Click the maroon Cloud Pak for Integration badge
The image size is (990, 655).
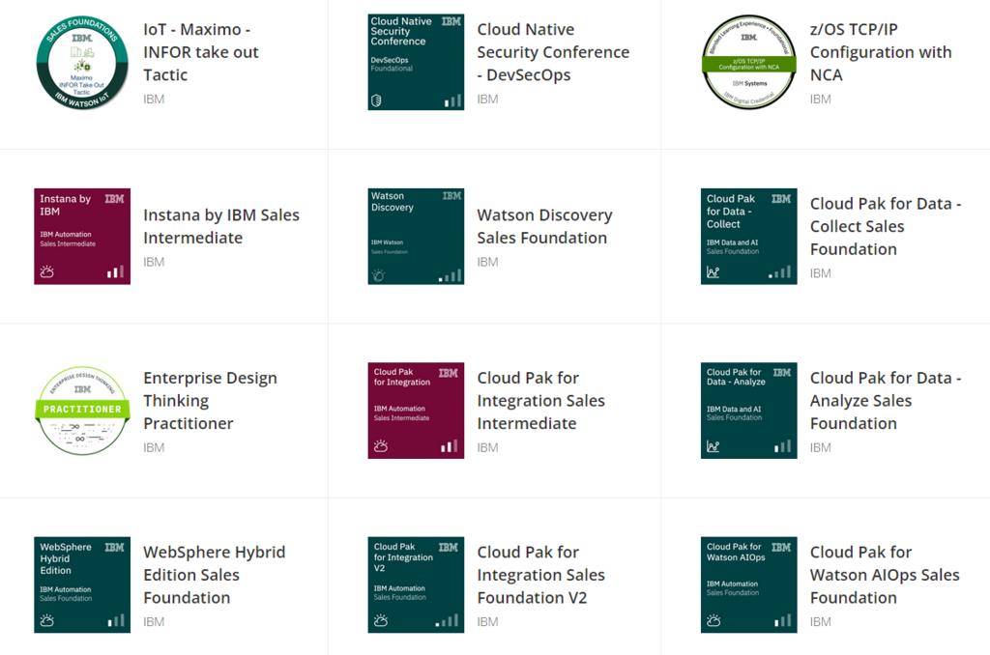tap(416, 410)
